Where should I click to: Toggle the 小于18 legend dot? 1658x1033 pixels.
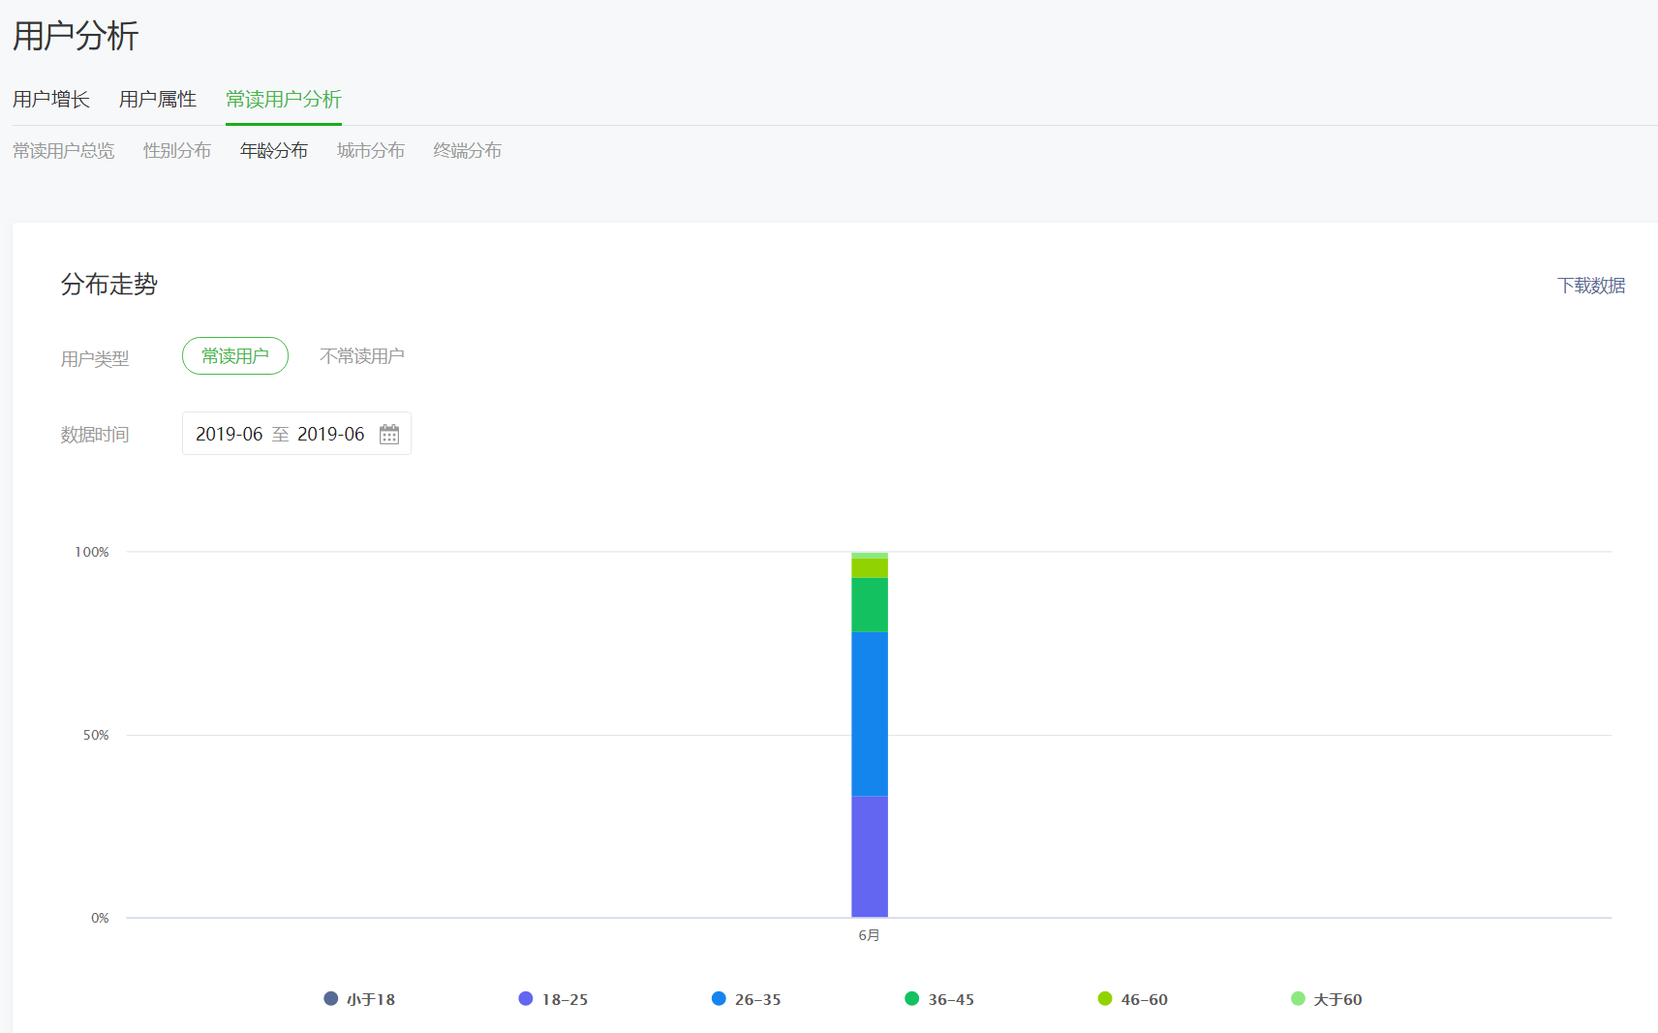click(331, 998)
